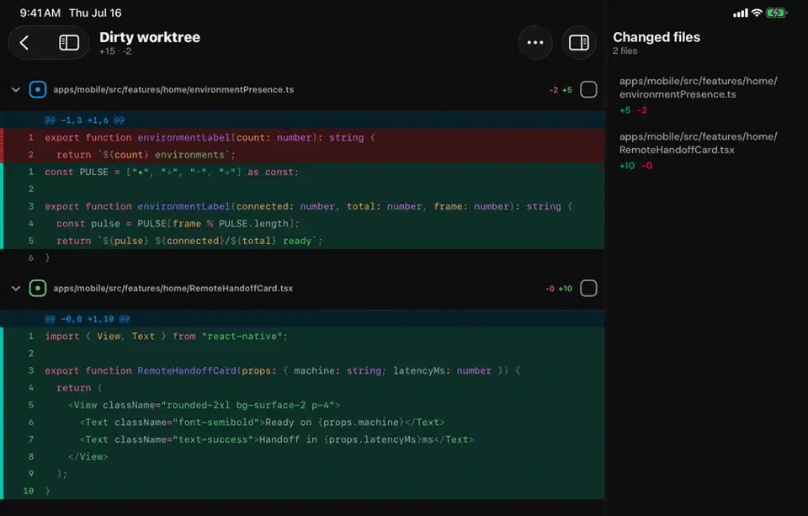Viewport: 808px width, 516px height.
Task: Click the Wi-Fi status icon
Action: (x=757, y=13)
